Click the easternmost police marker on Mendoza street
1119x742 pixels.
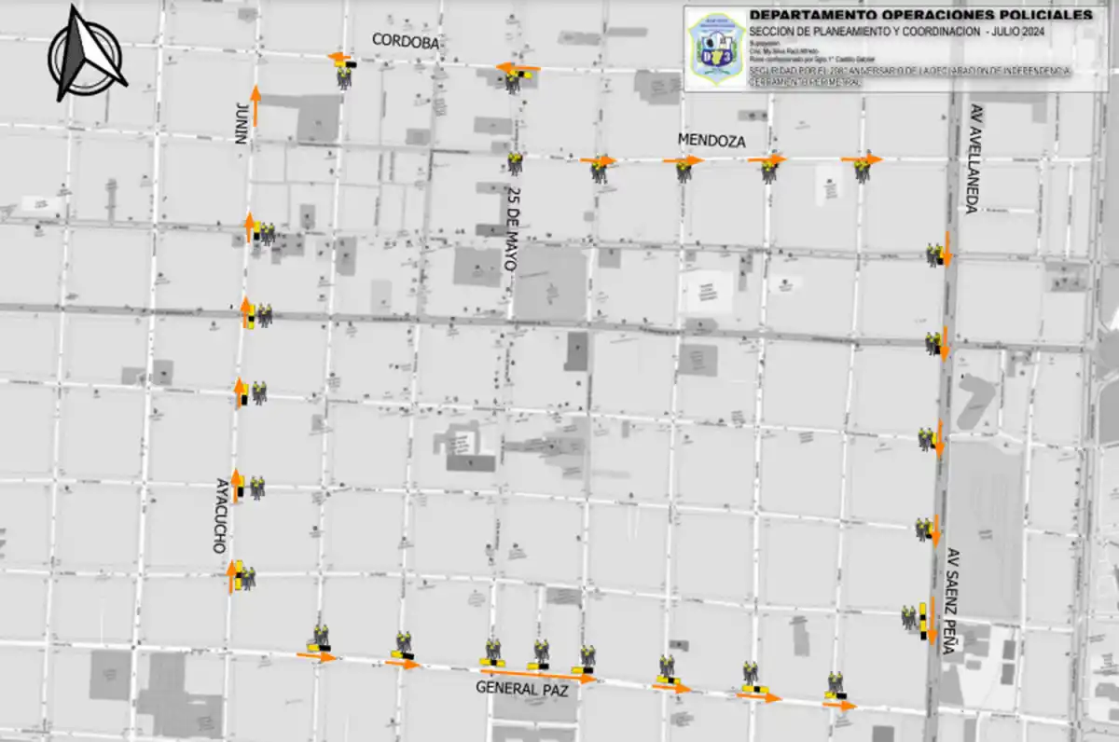tap(862, 170)
